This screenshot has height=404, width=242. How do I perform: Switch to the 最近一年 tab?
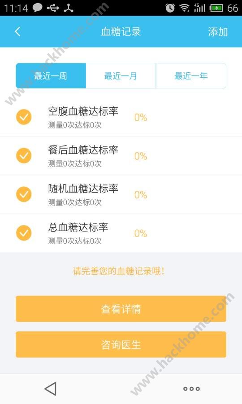pyautogui.click(x=191, y=76)
